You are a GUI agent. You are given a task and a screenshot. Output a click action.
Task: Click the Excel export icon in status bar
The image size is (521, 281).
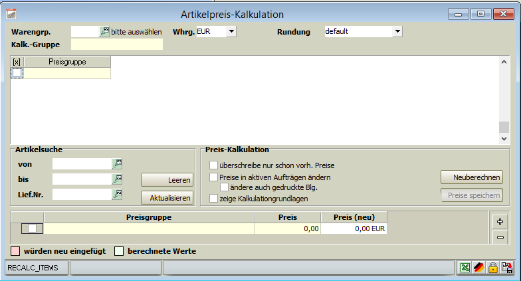click(x=466, y=267)
